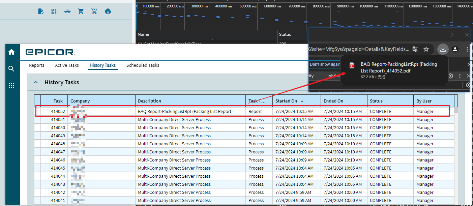Open the apps grid menu icon
The width and height of the screenshot is (473, 206).
[11, 86]
